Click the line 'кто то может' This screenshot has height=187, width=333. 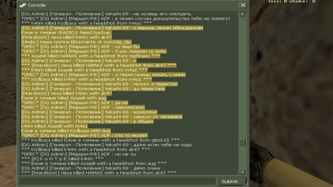[84, 135]
